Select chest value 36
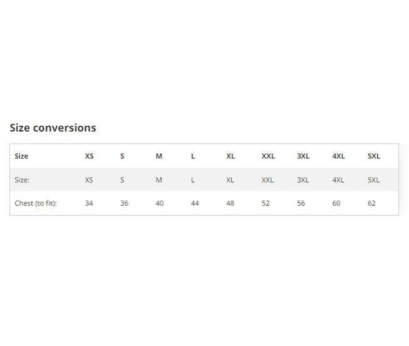Screen dimensions: 409x346 pos(124,203)
